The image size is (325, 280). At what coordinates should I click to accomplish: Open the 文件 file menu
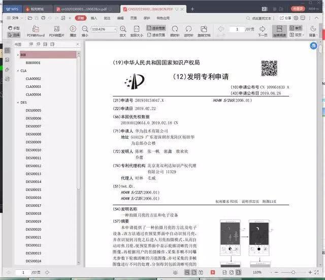click(13, 18)
